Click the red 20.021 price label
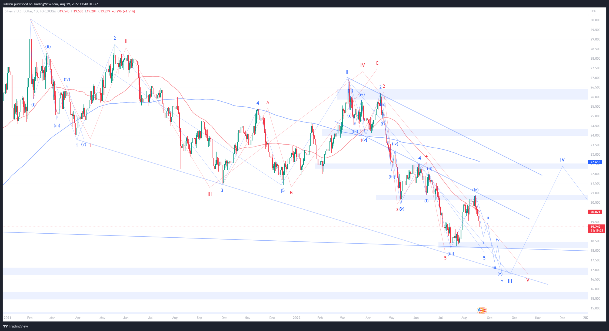The height and width of the screenshot is (331, 609). pos(595,212)
